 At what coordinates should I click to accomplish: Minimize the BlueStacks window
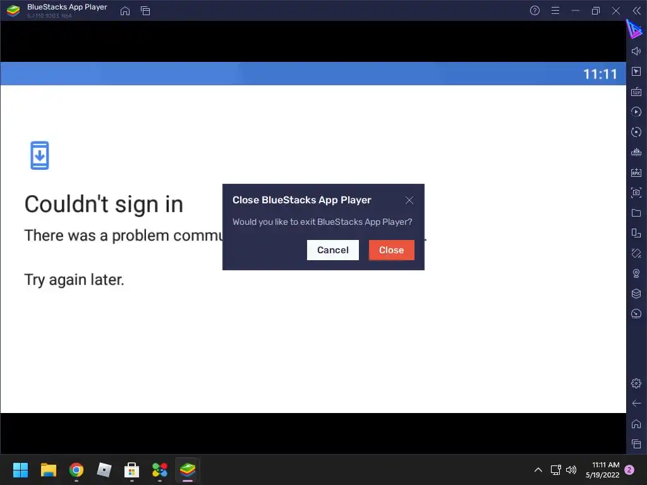(x=576, y=11)
